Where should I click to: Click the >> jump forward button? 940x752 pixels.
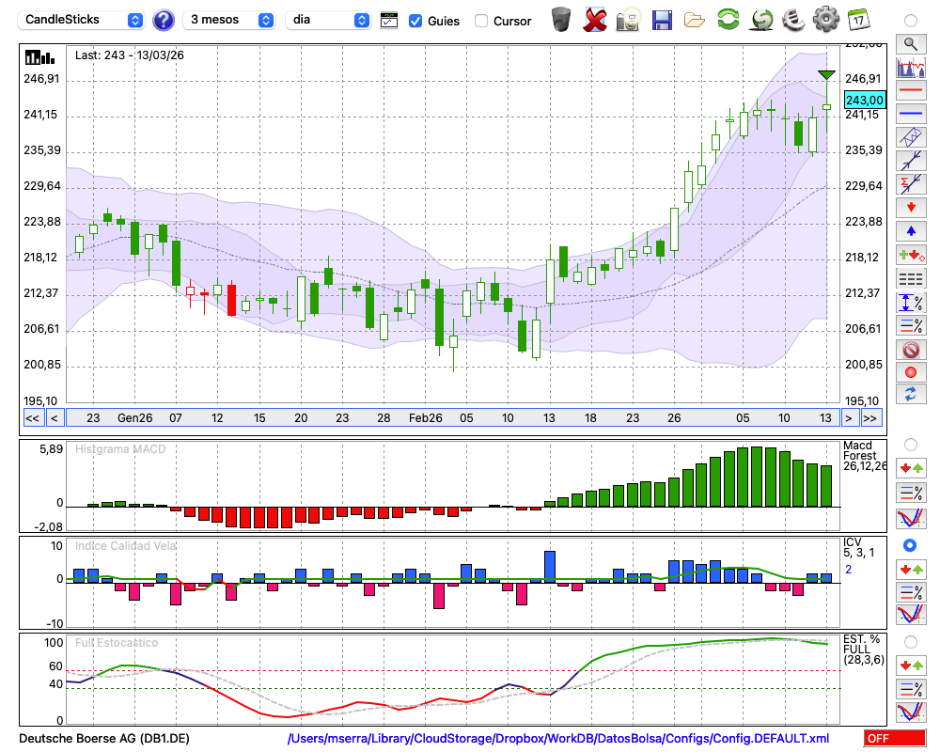(x=870, y=418)
